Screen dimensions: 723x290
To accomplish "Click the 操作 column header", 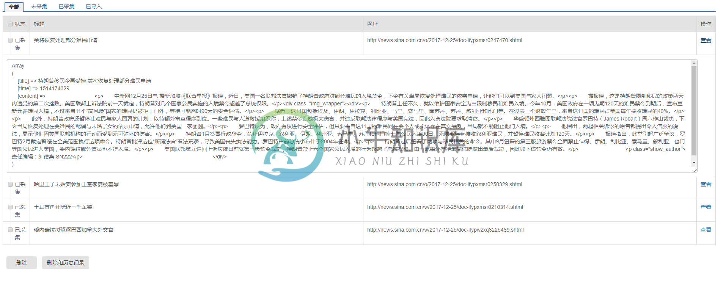I will [x=706, y=24].
